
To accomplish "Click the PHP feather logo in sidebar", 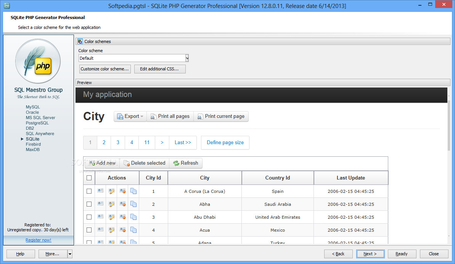I will [x=38, y=61].
